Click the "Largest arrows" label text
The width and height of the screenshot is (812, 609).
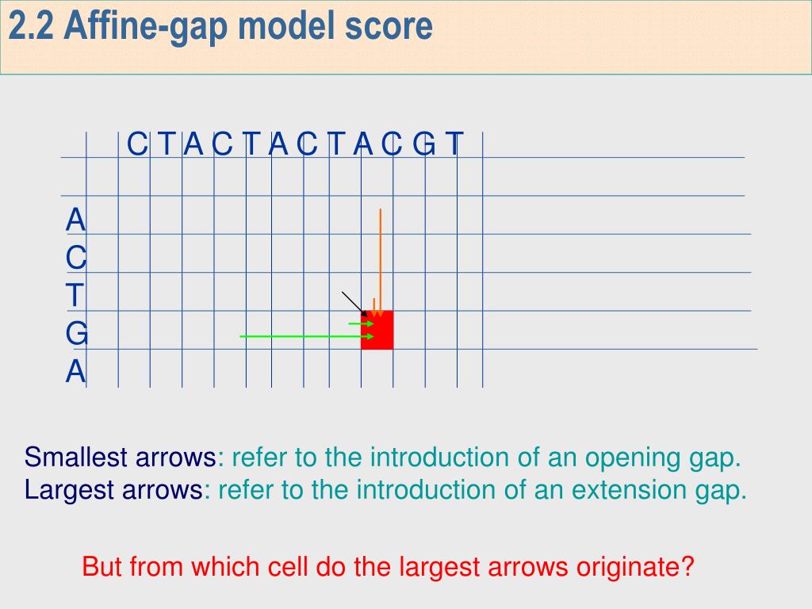point(113,489)
